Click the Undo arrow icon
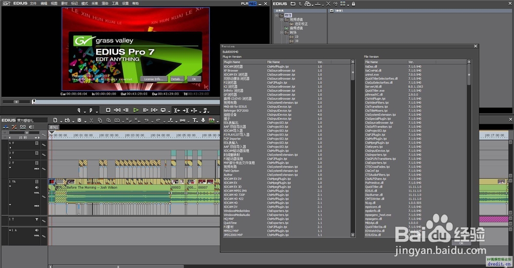The image size is (514, 268). pos(146,121)
